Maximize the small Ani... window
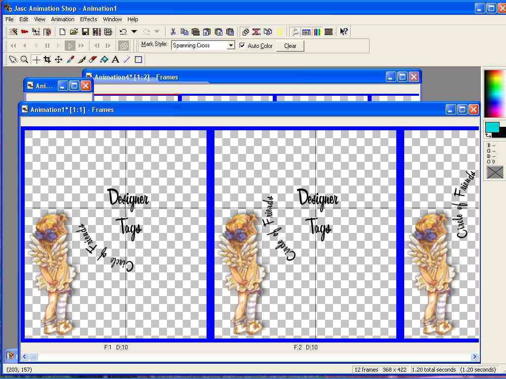506x379 pixels. tap(74, 86)
